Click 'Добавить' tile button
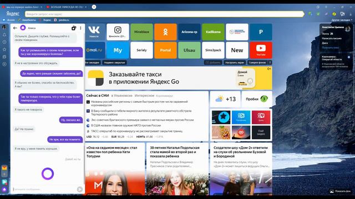The height and width of the screenshot is (199, 355). click(213, 62)
